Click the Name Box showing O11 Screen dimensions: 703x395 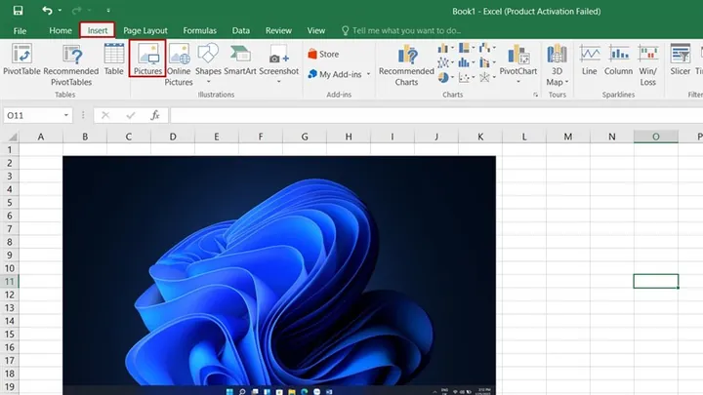pyautogui.click(x=32, y=115)
